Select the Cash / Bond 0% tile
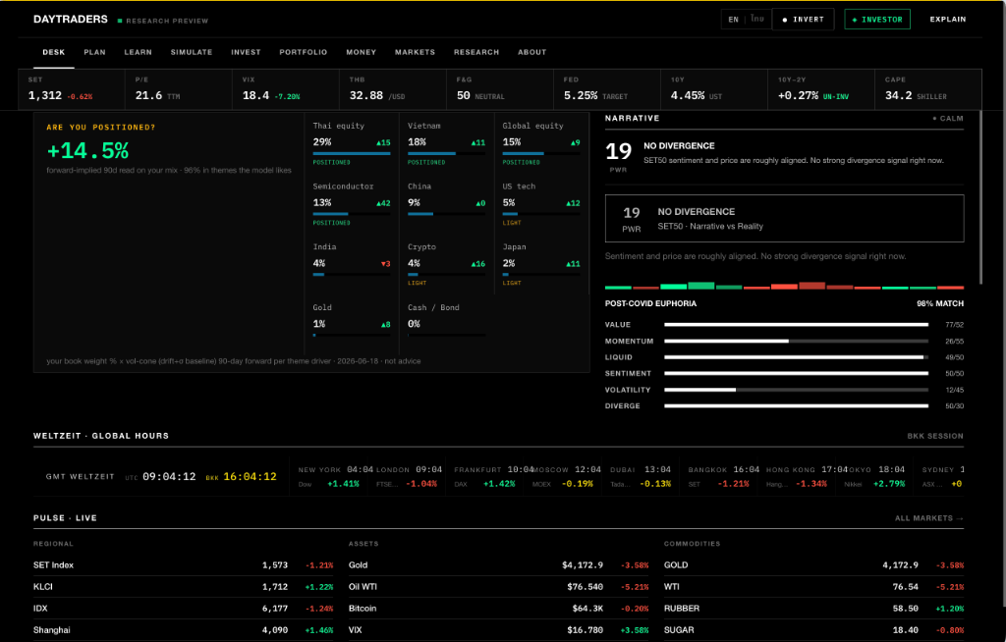Screen dimensions: 1006x642 tap(447, 324)
